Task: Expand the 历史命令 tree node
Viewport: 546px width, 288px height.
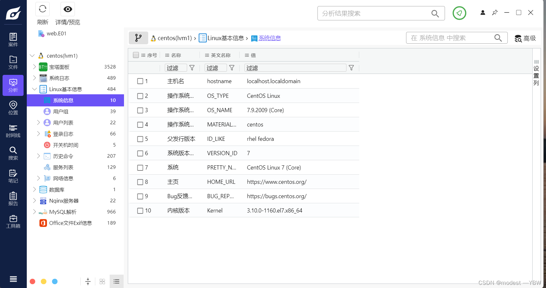Action: click(39, 156)
